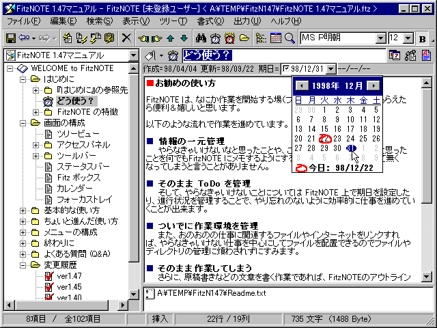Viewport: 437px width, 328px height.
Task: Expand the アクセスパネル folder
Action: [36, 145]
